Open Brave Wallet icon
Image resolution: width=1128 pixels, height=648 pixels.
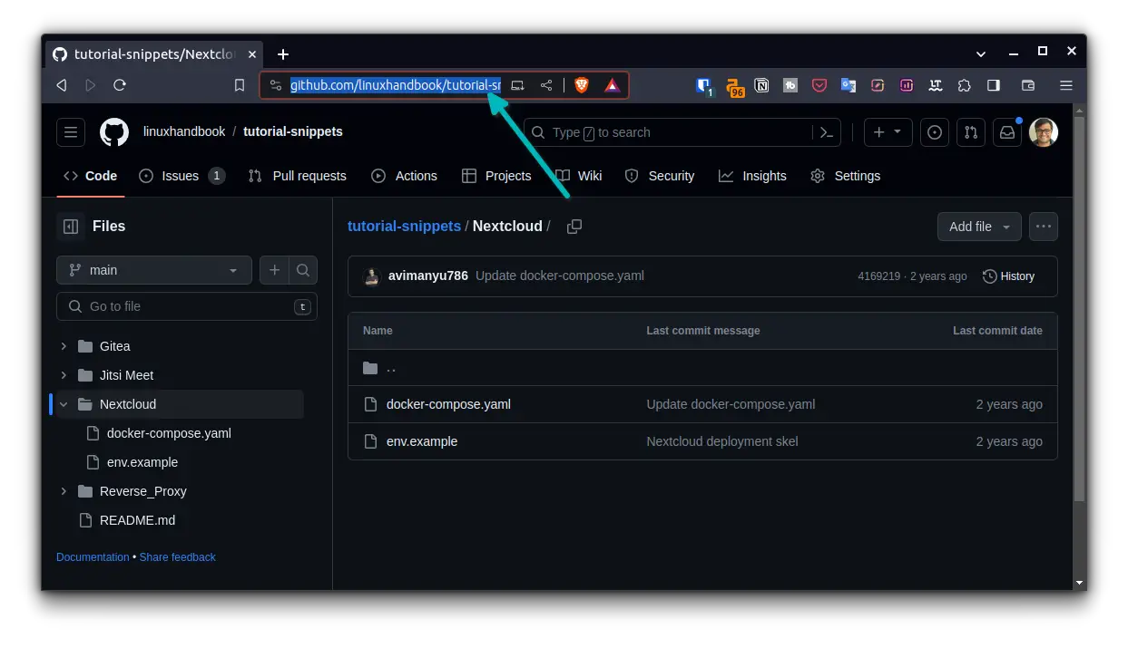point(1028,85)
